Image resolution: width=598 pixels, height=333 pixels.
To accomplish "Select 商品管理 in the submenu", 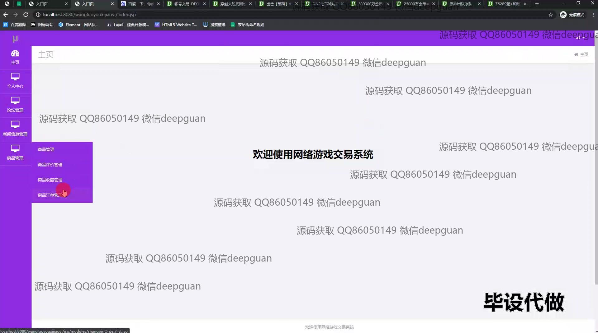I will [x=46, y=149].
